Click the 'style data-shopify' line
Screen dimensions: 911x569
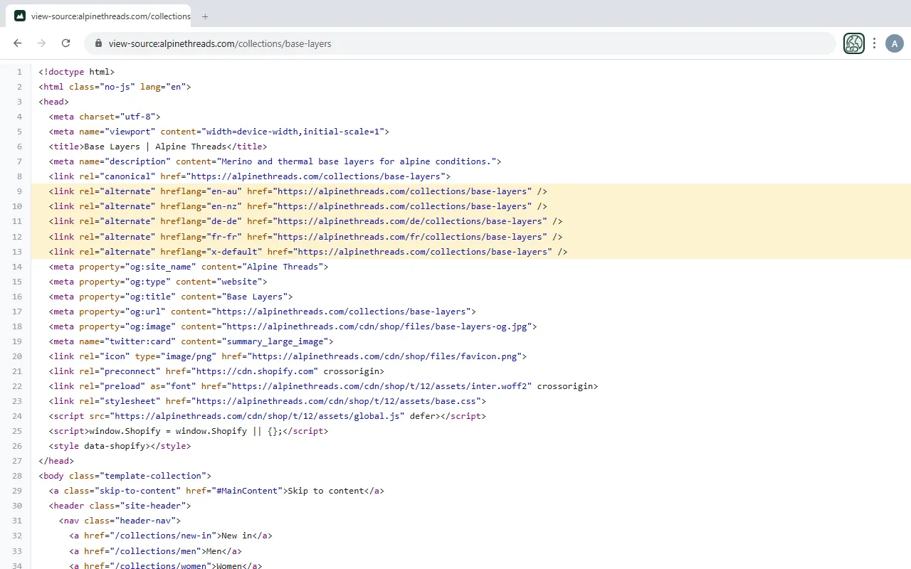pos(120,446)
